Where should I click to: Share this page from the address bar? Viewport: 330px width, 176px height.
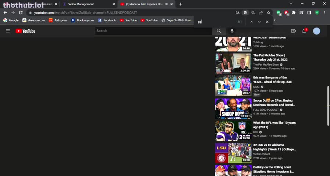coord(261,12)
